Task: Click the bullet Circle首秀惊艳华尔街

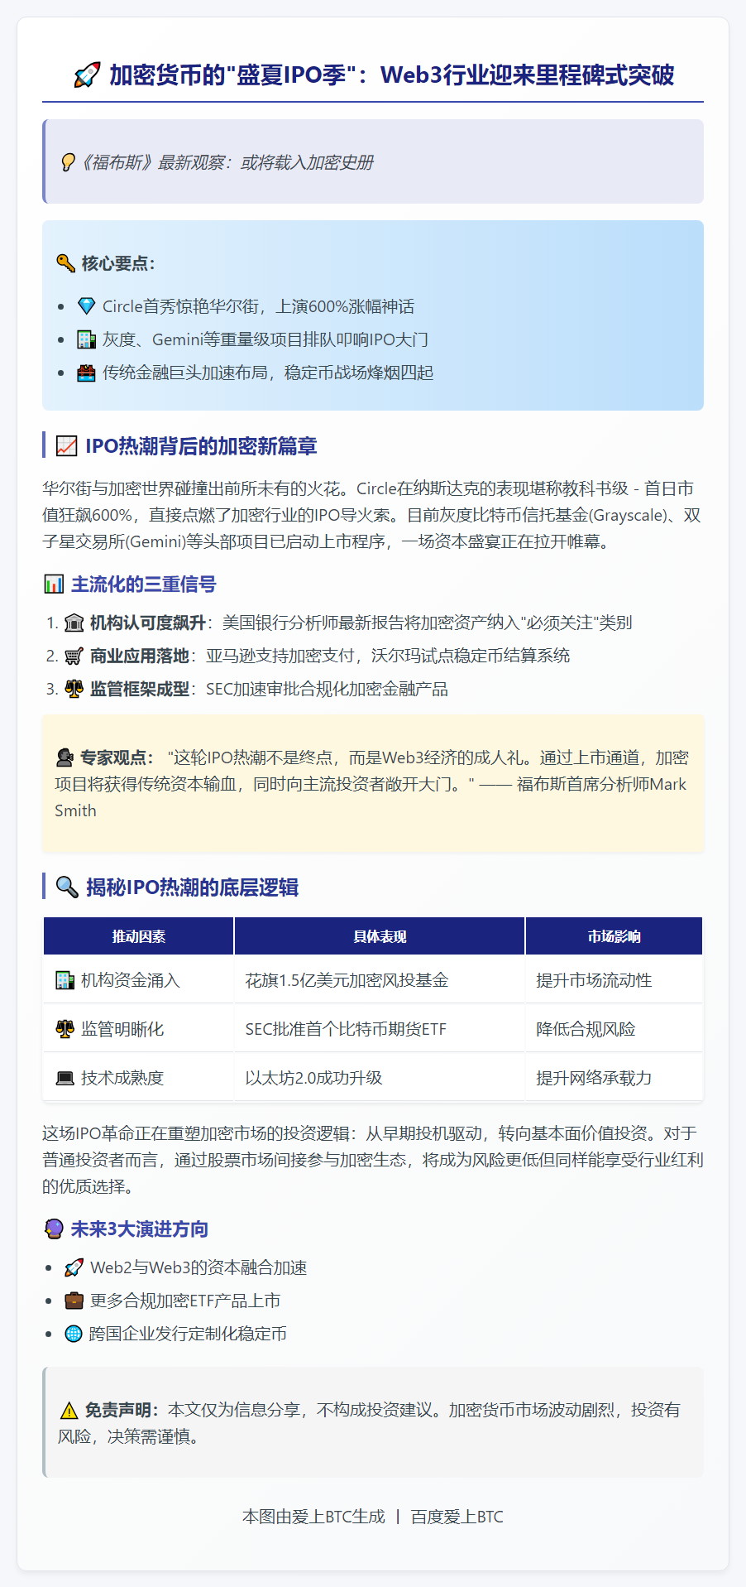Action: point(259,306)
